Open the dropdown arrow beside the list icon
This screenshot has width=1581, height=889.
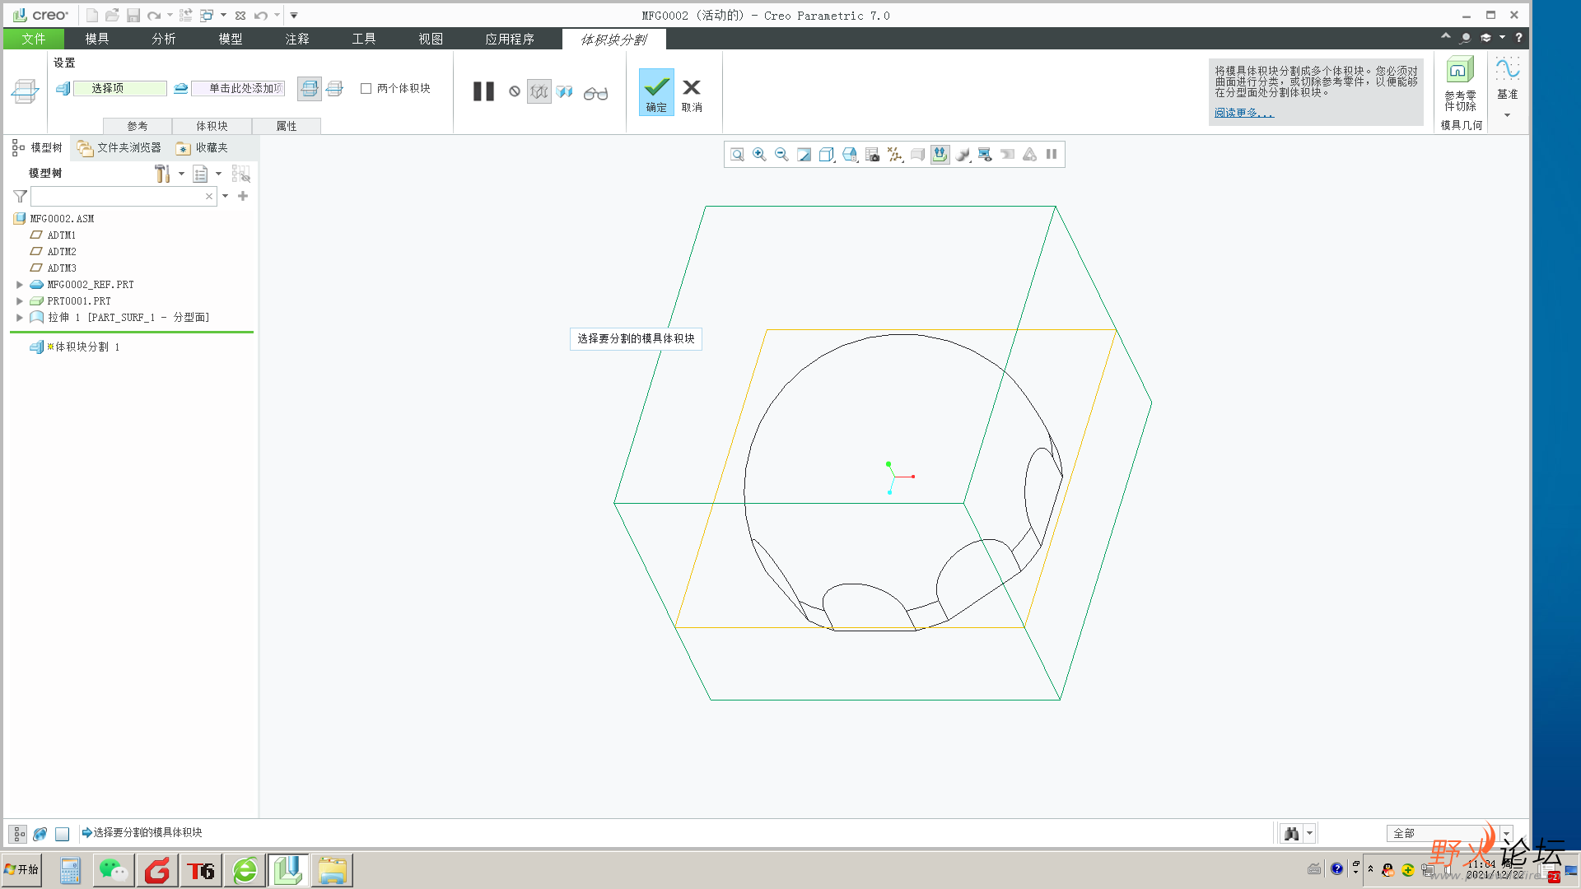218,174
